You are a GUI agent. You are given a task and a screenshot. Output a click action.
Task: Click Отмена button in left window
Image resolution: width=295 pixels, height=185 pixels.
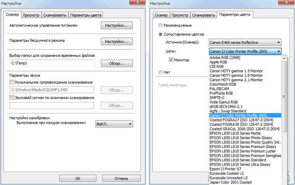121,178
